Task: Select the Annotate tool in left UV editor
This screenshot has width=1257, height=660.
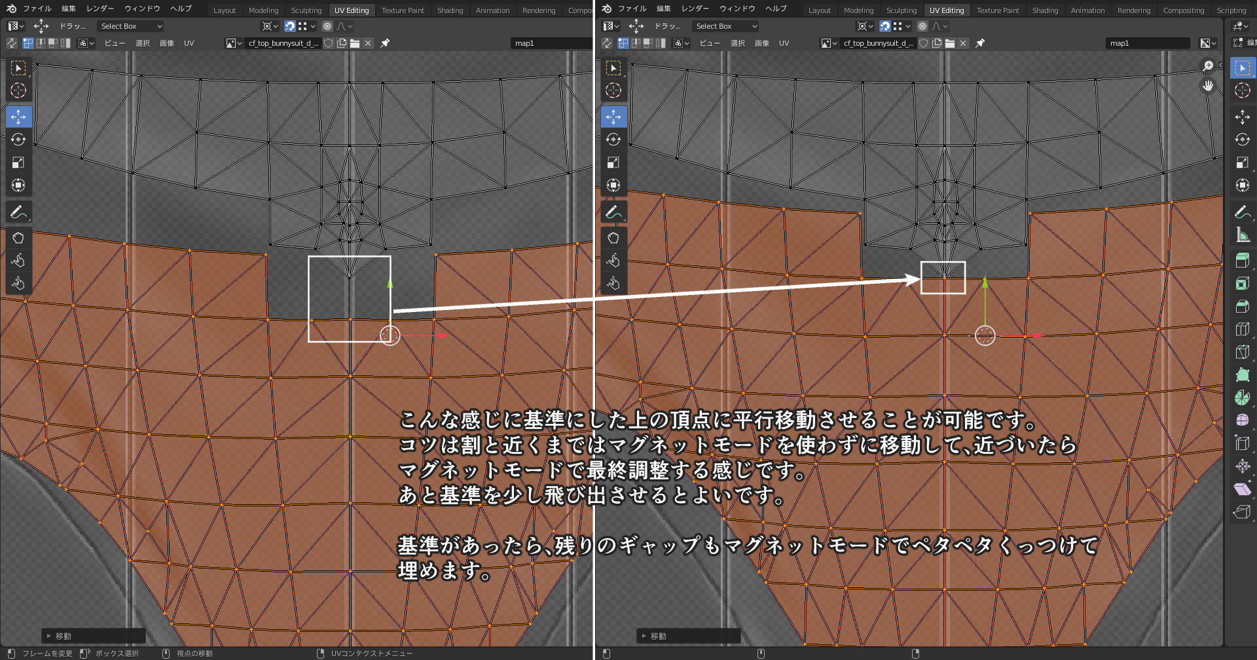Action: tap(18, 212)
